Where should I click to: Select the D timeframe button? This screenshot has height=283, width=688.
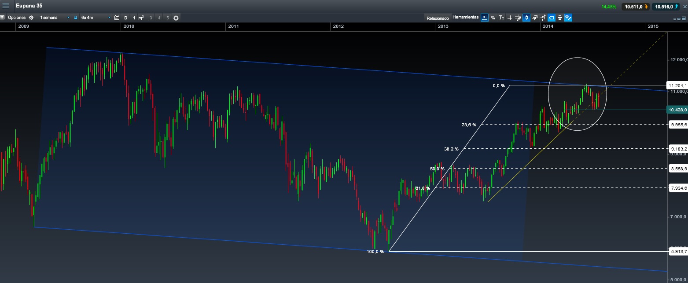126,18
